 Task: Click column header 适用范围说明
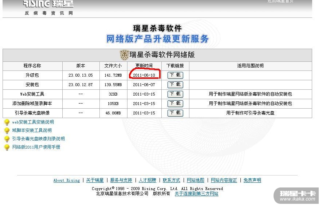[250, 66]
